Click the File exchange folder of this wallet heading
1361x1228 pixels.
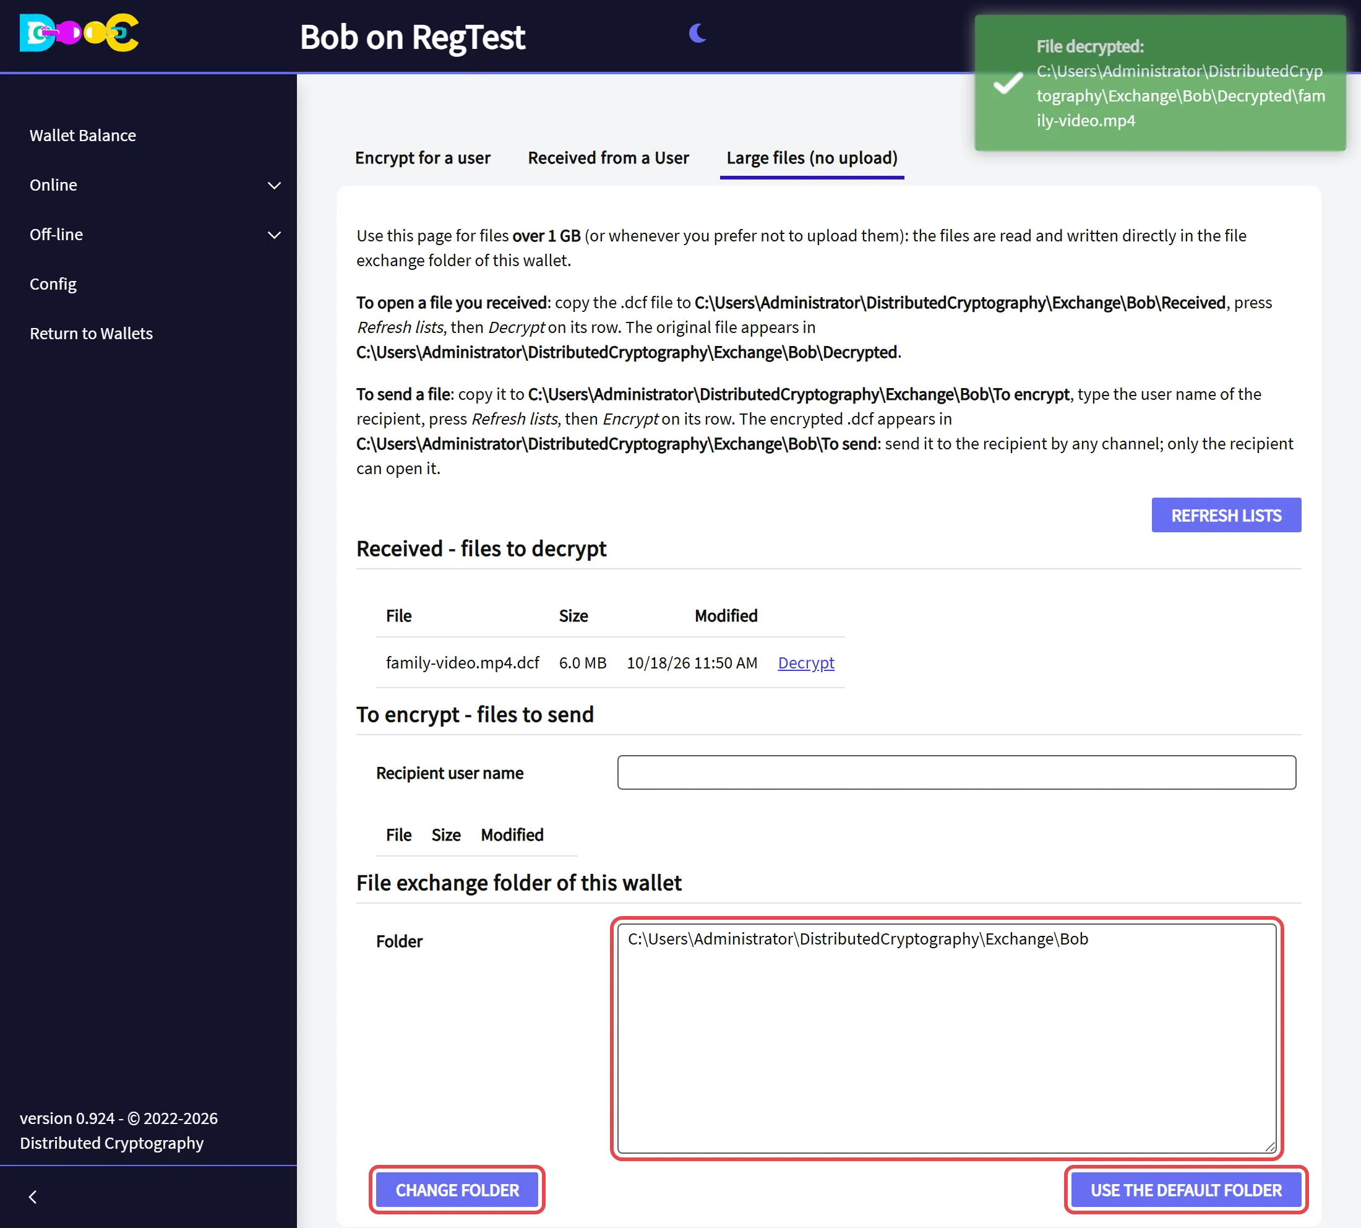coord(518,883)
